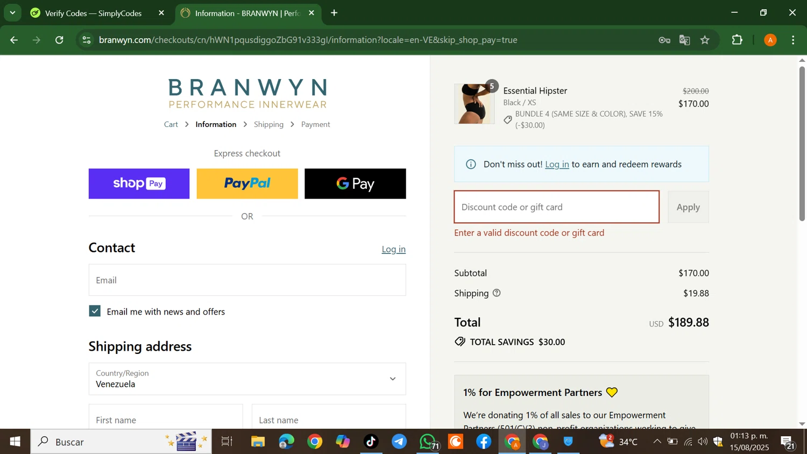Switch to the Verify Codes — SimplyCodes tab

tap(93, 13)
